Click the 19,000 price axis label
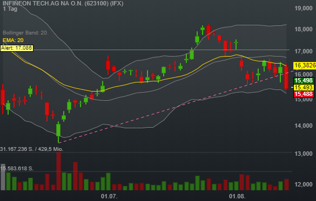The height and width of the screenshot is (201, 316). 304,8
